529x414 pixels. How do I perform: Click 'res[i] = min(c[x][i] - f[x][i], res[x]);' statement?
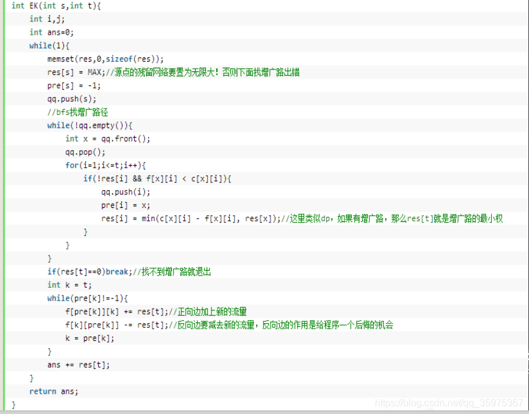point(191,219)
